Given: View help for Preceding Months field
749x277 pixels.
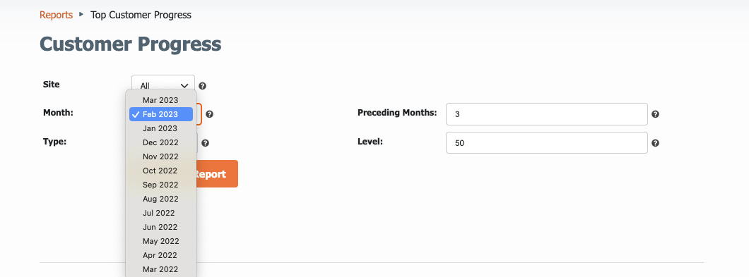Looking at the screenshot, I should 656,114.
